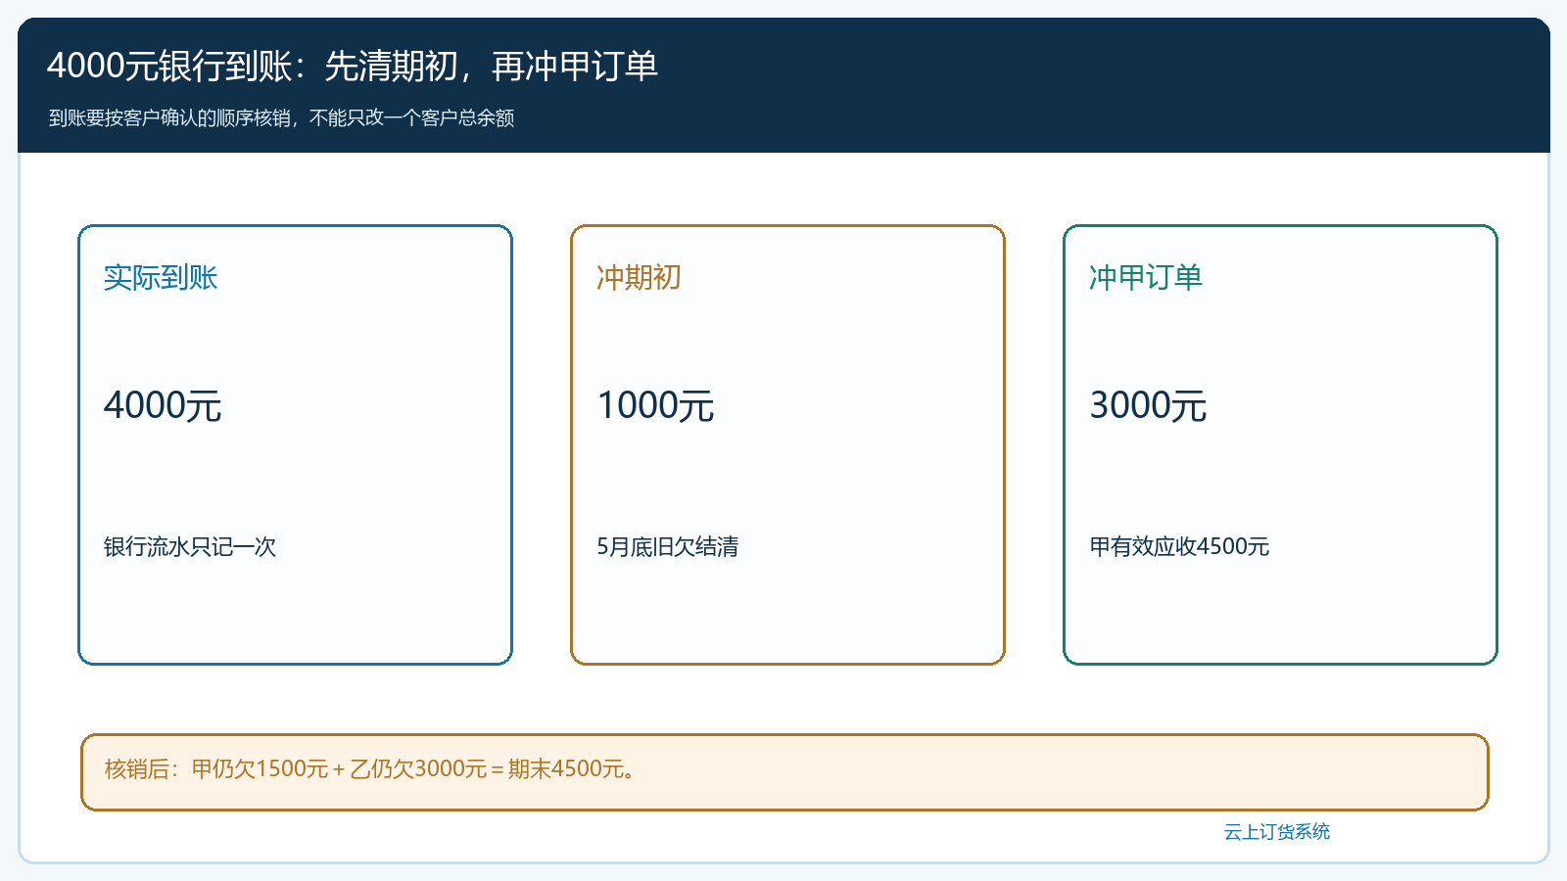Screen dimensions: 1567x881
Task: Click 乙仍欠3000元 in the summary banner
Action: pyautogui.click(x=418, y=769)
